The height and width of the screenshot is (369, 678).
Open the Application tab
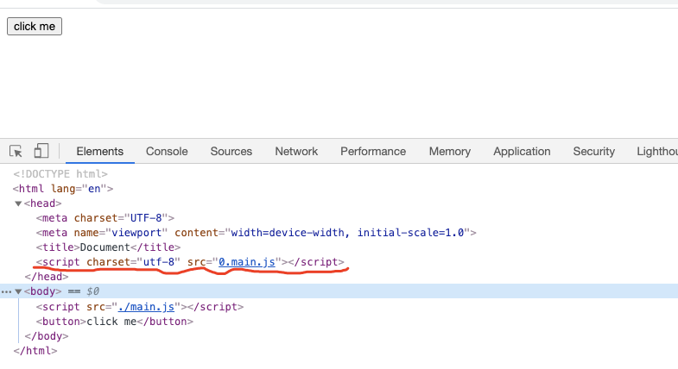point(522,152)
